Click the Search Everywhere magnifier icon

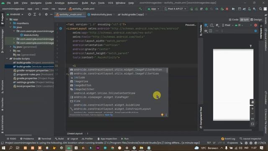point(260,9)
